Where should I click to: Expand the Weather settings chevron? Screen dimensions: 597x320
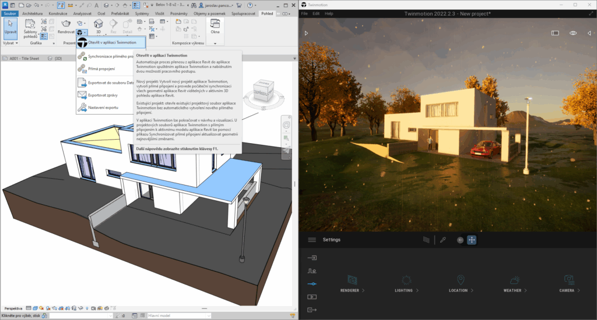[526, 290]
